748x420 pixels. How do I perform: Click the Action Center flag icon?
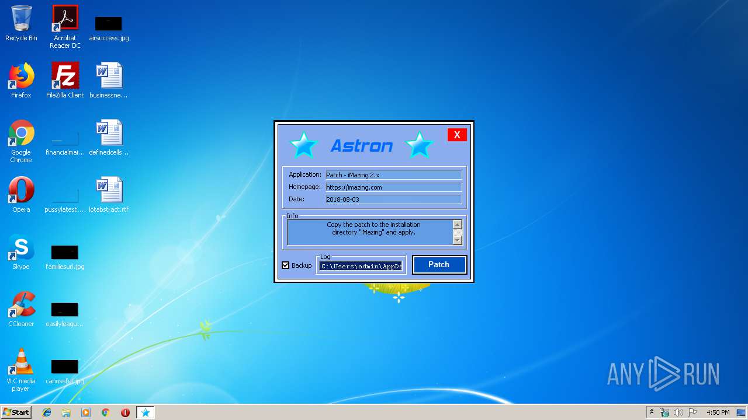(x=692, y=412)
